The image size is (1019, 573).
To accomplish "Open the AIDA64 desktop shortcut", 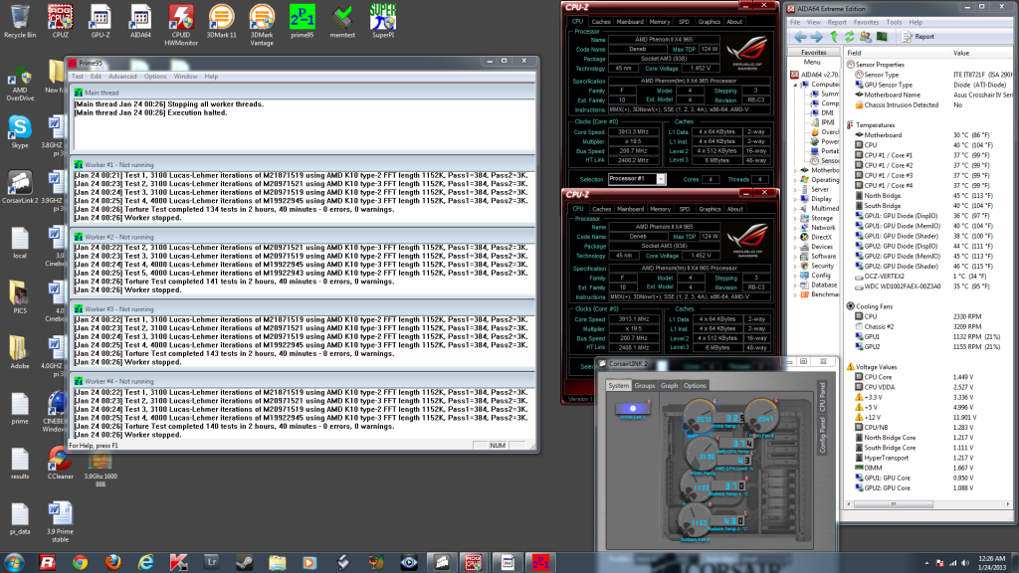I will pos(140,22).
